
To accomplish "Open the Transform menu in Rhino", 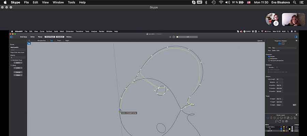I will (79, 31).
